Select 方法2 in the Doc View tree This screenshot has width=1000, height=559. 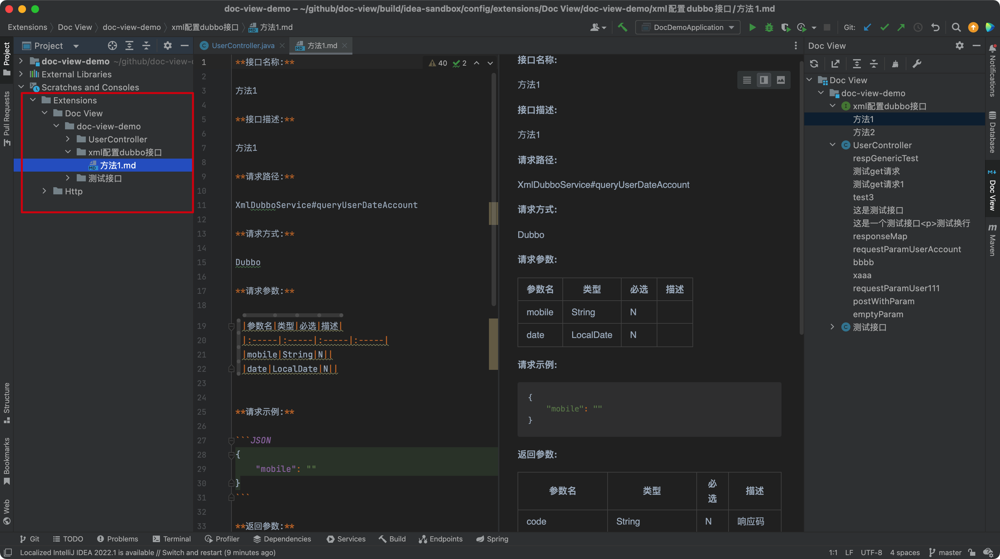[x=863, y=132]
